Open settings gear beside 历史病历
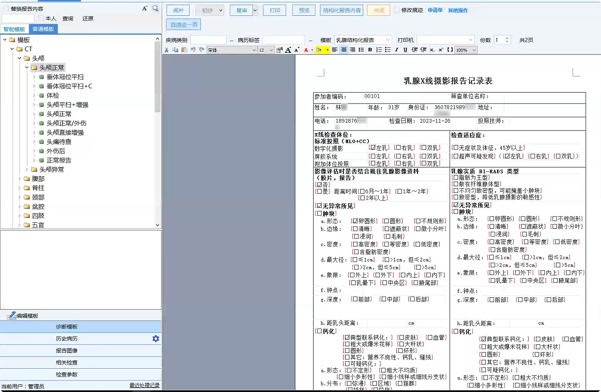This screenshot has width=601, height=392. [156, 339]
